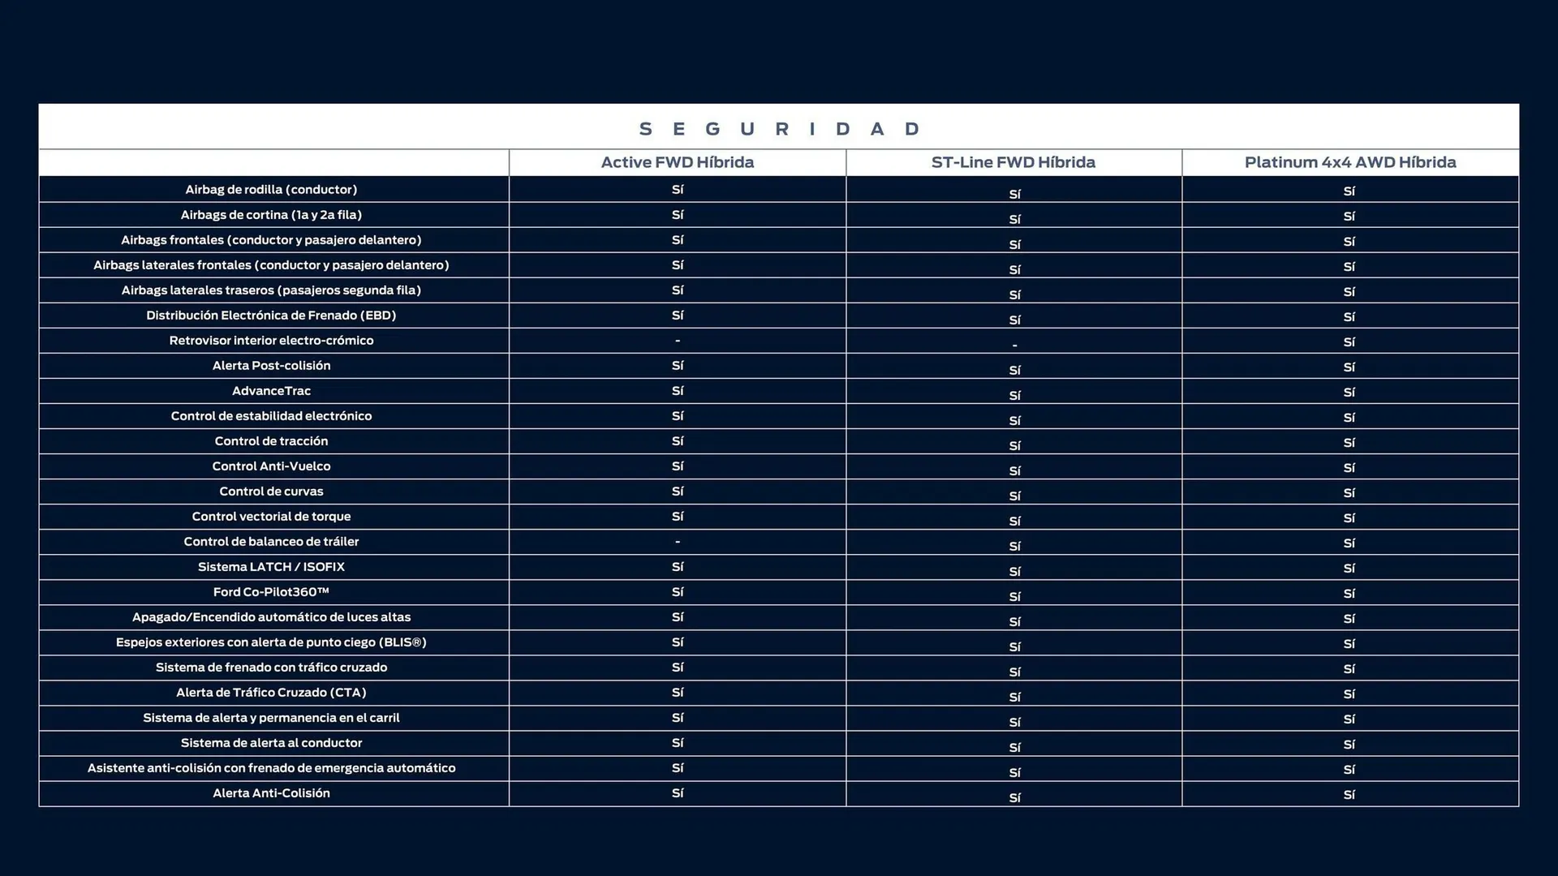1558x876 pixels.
Task: Click the Platinum 4x4 AWD Híbrida column header
Action: (x=1349, y=162)
